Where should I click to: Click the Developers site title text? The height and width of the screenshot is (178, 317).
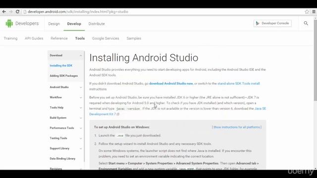tap(27, 23)
